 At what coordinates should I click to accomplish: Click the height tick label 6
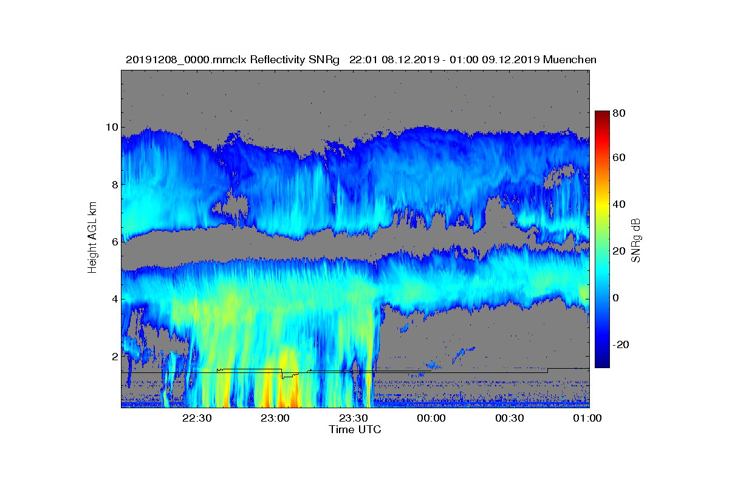(114, 242)
